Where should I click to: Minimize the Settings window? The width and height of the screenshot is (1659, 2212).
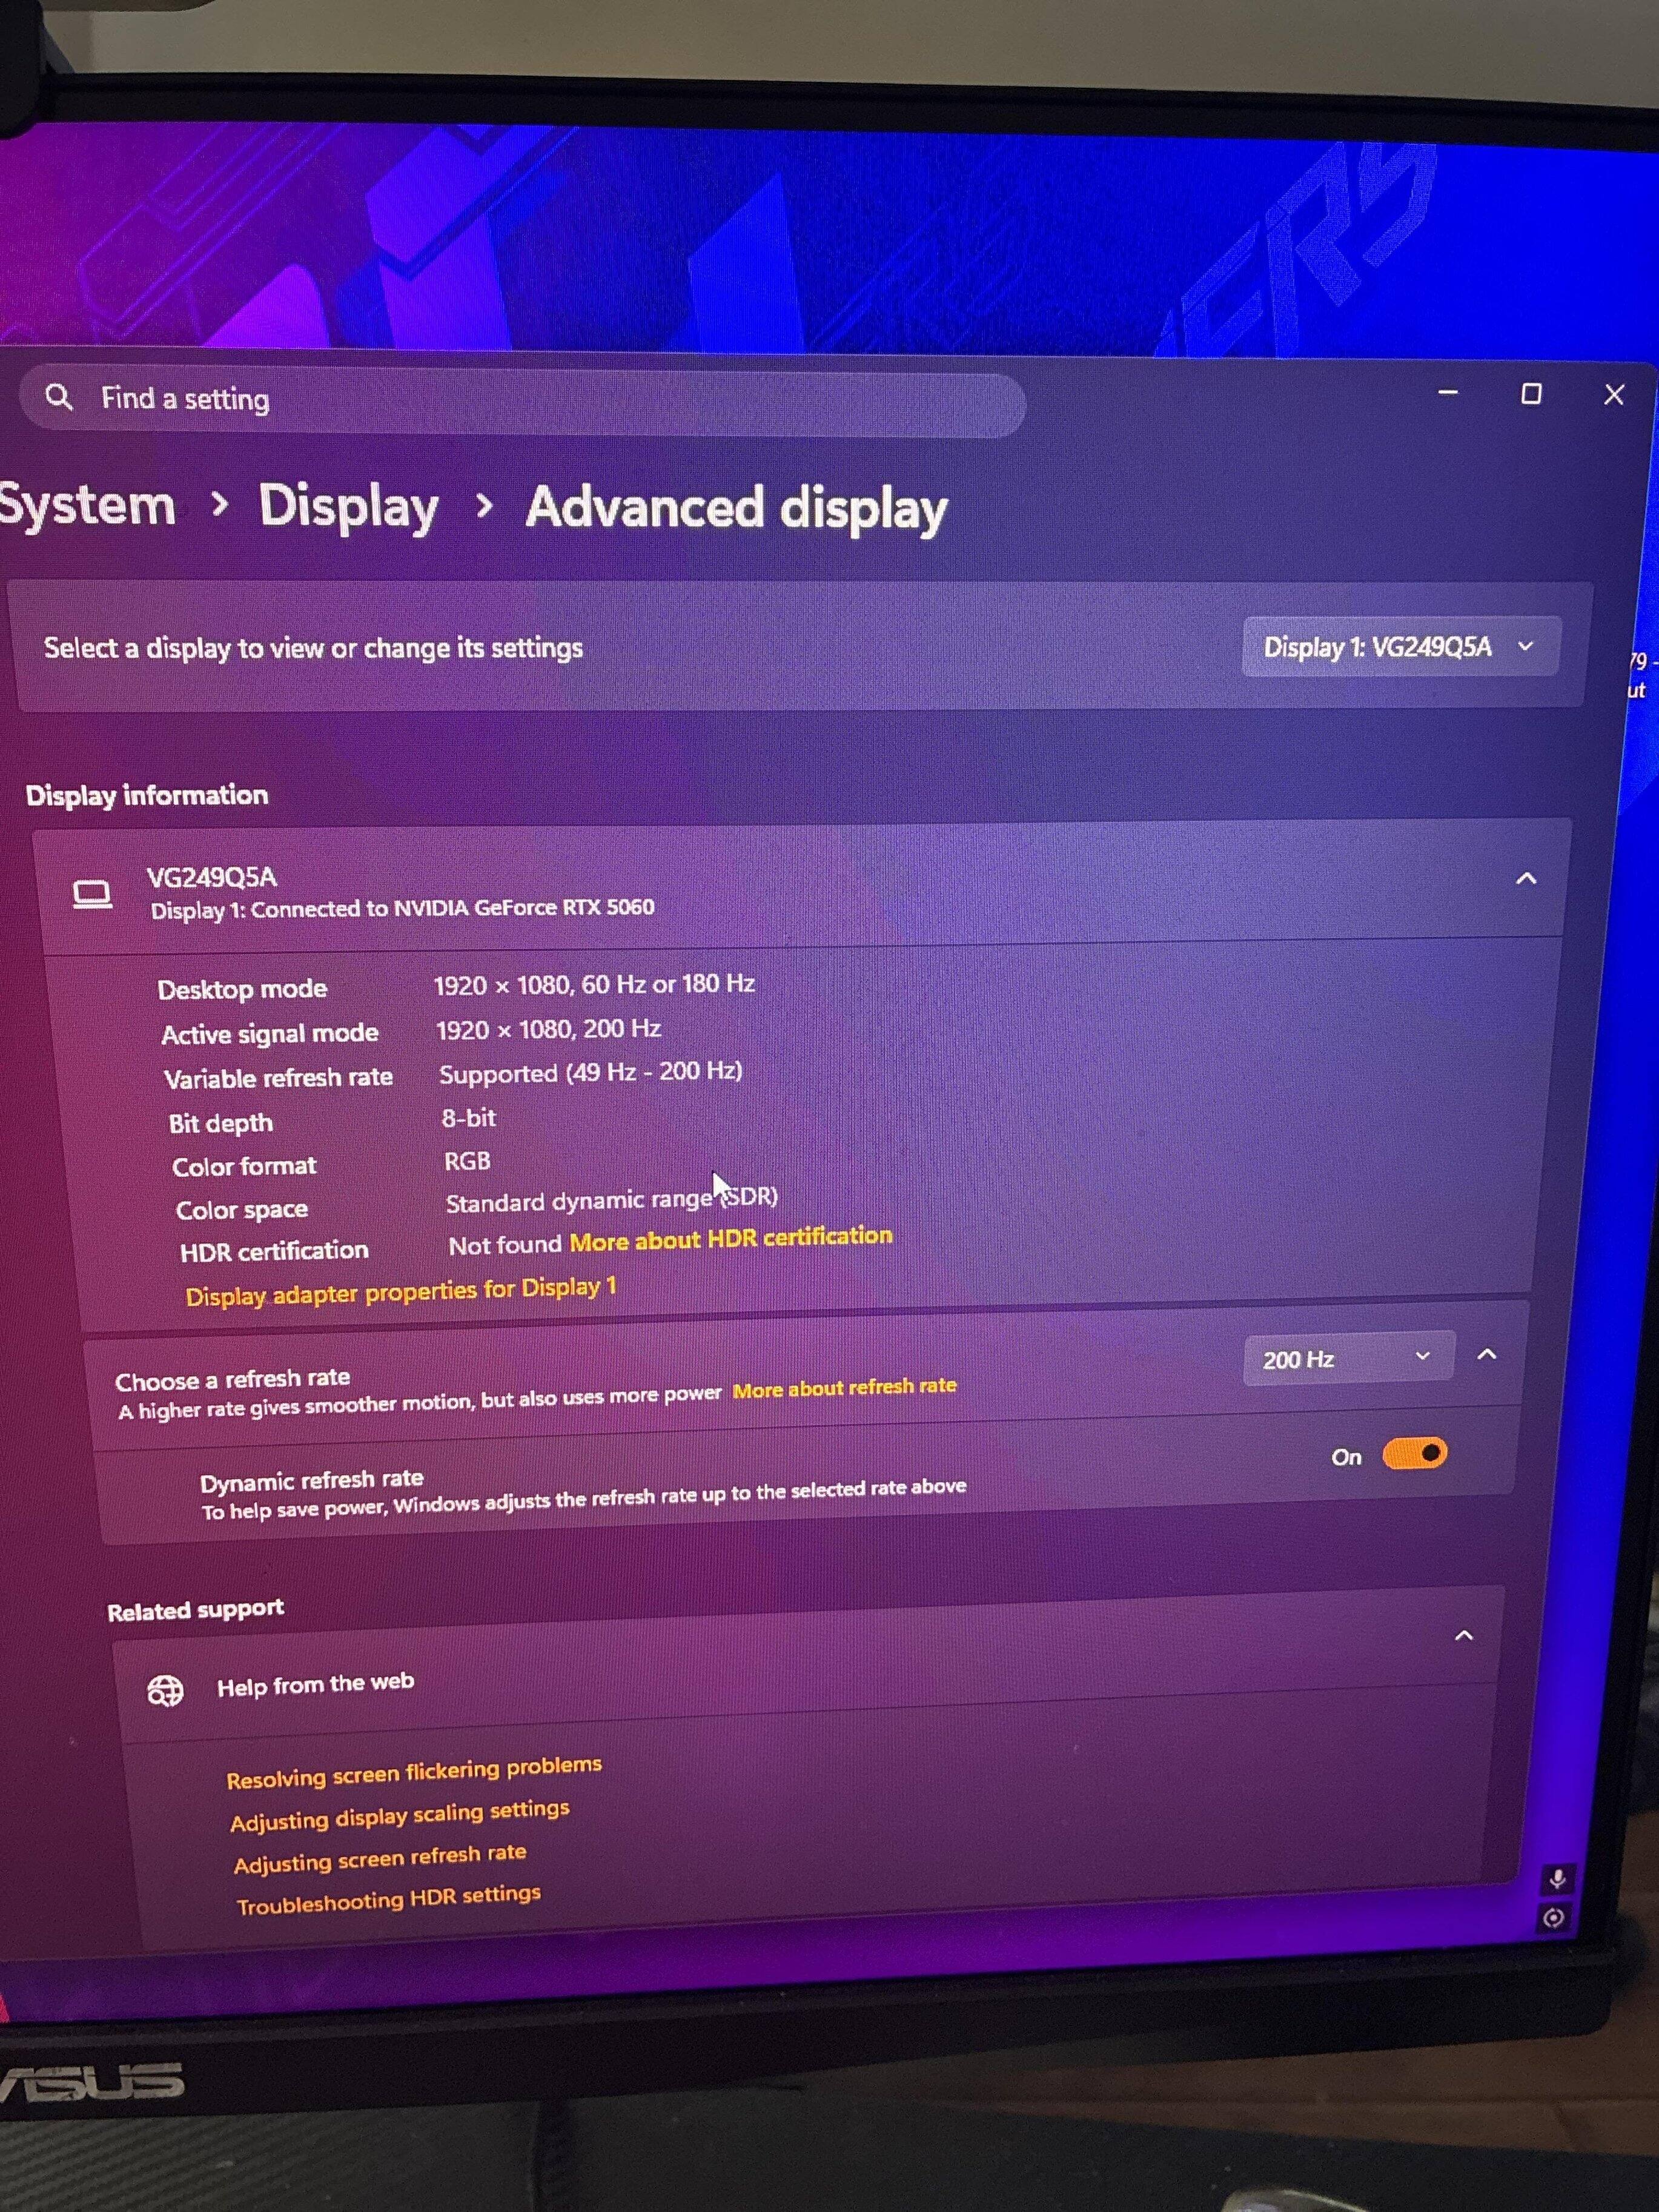click(x=1447, y=393)
